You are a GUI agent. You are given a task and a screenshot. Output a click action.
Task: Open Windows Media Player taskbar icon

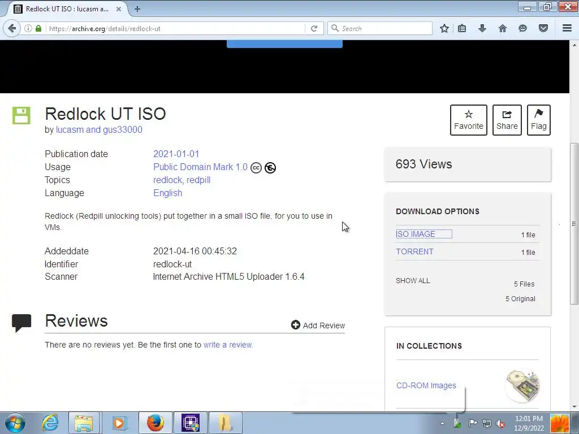[119, 423]
